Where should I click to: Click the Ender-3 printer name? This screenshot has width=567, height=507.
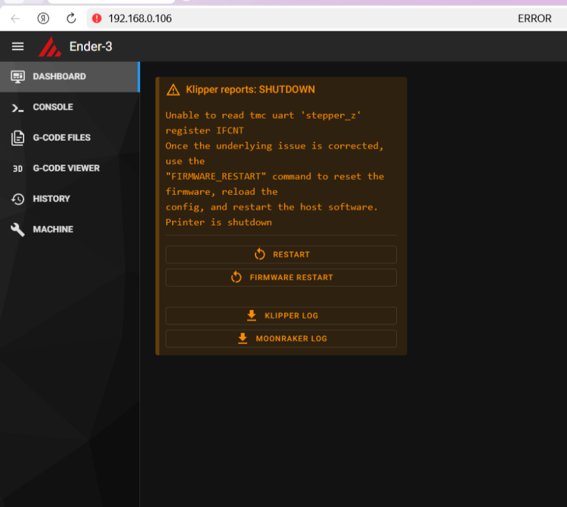91,47
